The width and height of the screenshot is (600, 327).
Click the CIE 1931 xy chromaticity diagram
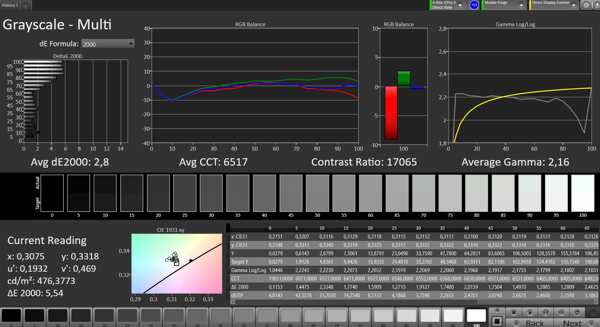coord(177,264)
